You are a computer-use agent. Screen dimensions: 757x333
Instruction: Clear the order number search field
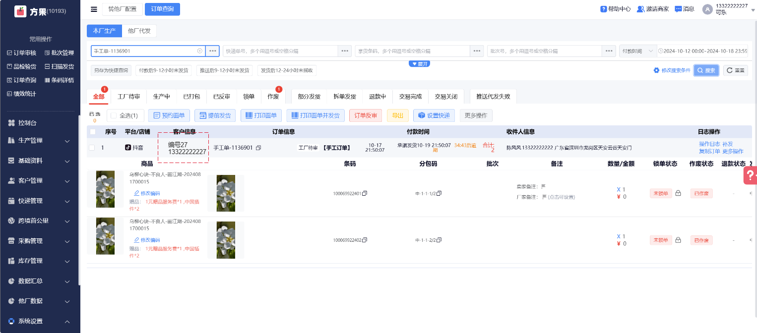point(200,51)
